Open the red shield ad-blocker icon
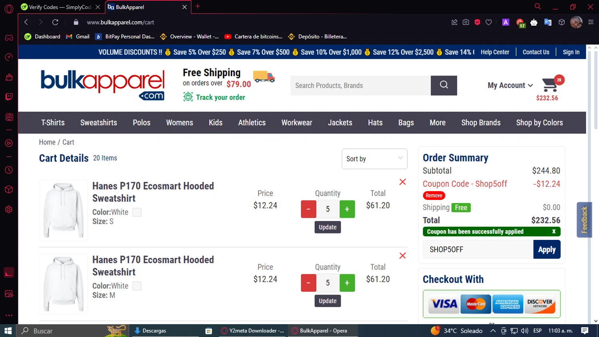The image size is (599, 337). point(477,22)
